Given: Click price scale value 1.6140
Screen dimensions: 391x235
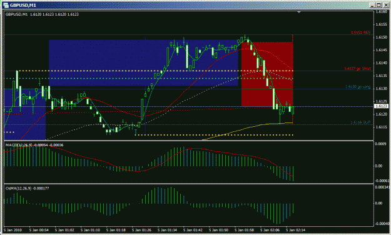Looking at the screenshot, I should click(382, 63).
